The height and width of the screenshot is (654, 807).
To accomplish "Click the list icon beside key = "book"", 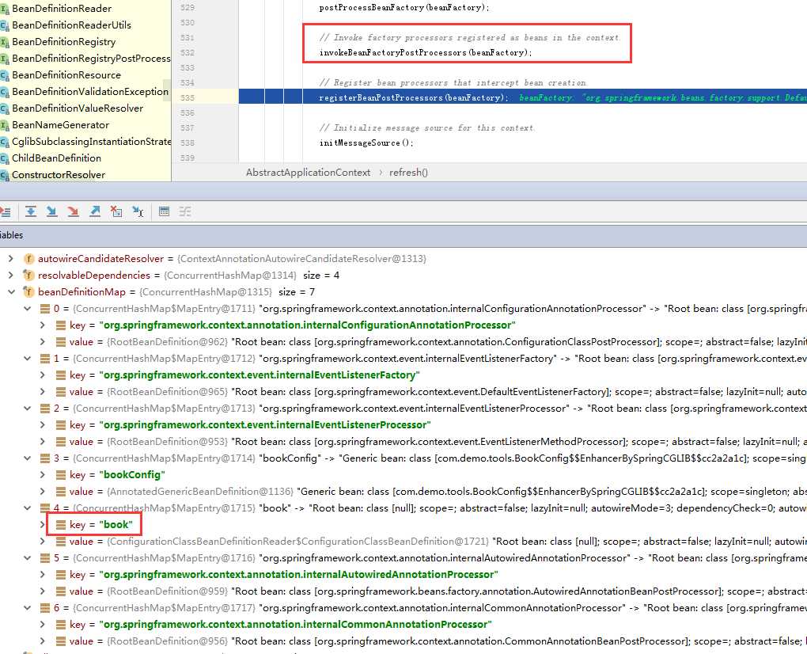I will [61, 525].
